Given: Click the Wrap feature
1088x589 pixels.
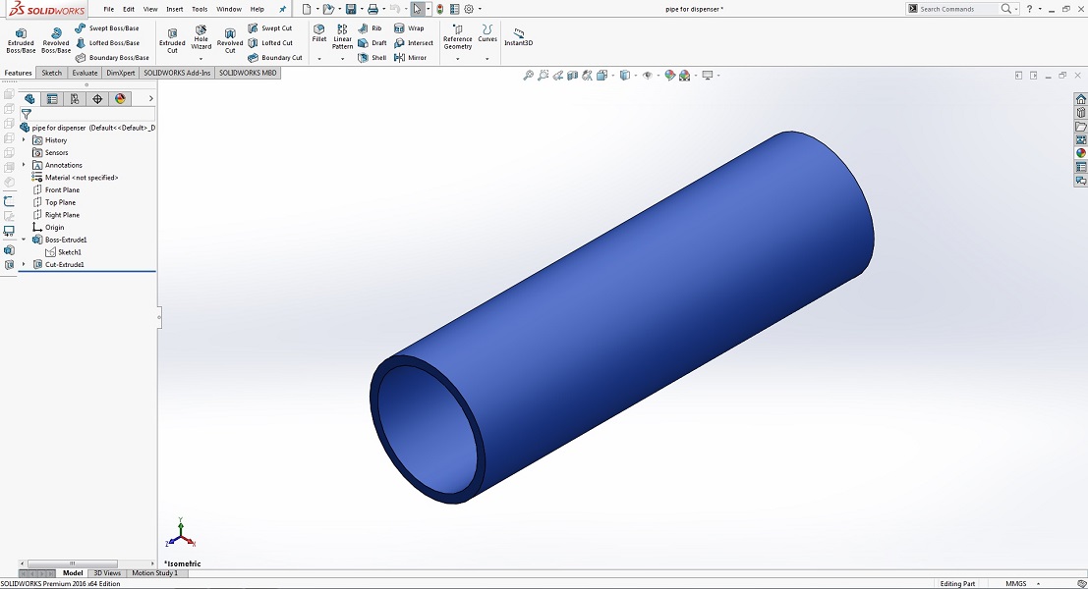Looking at the screenshot, I should coord(409,28).
